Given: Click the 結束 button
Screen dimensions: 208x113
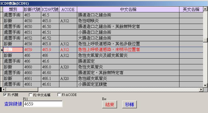Looking at the screenshot, I should [x=110, y=104].
